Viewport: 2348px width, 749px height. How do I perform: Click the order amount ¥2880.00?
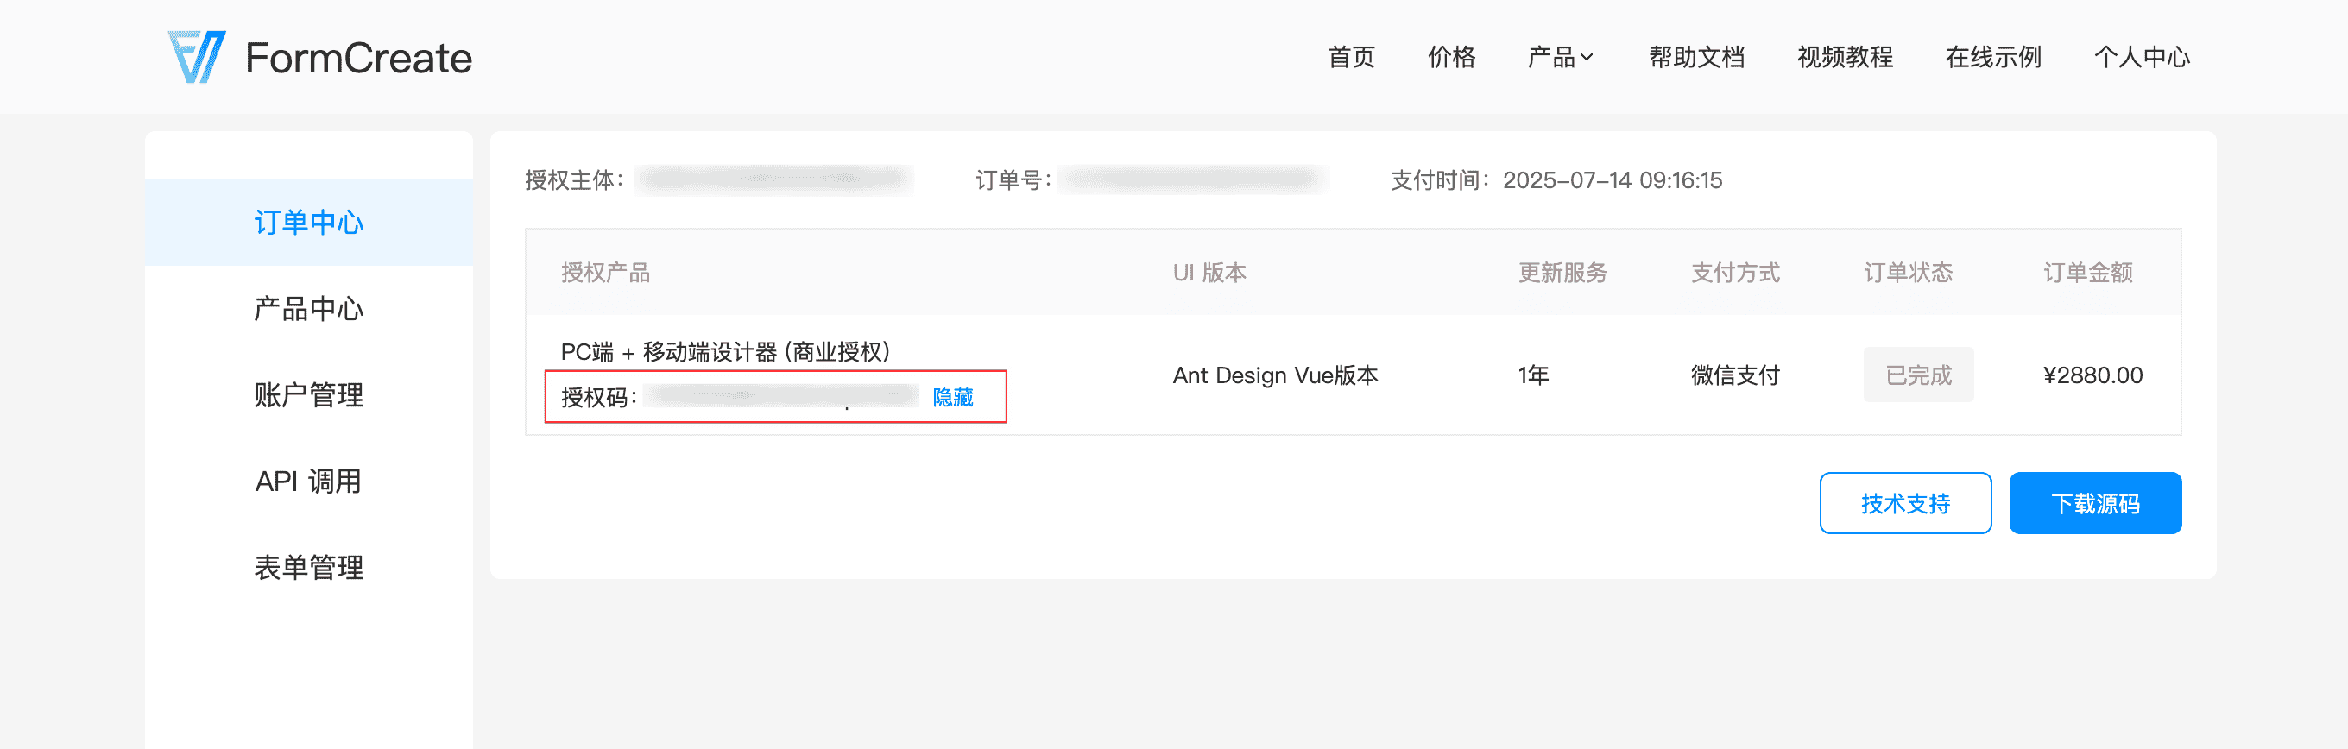(2092, 375)
